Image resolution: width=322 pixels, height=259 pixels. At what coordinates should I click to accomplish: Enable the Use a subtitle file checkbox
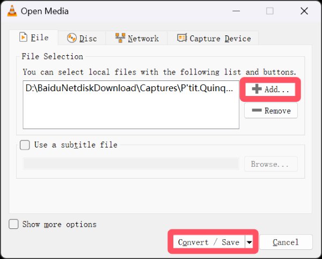click(x=25, y=145)
